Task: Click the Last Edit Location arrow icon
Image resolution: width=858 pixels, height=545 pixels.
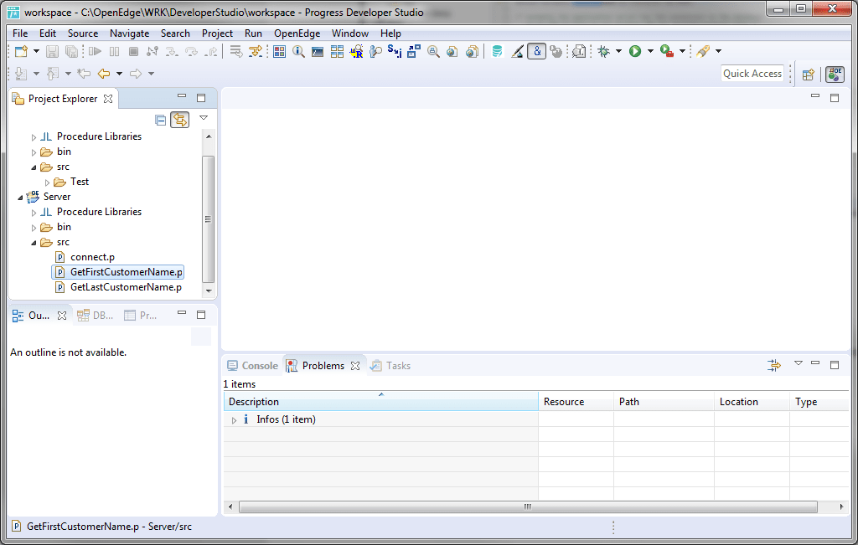Action: tap(84, 73)
